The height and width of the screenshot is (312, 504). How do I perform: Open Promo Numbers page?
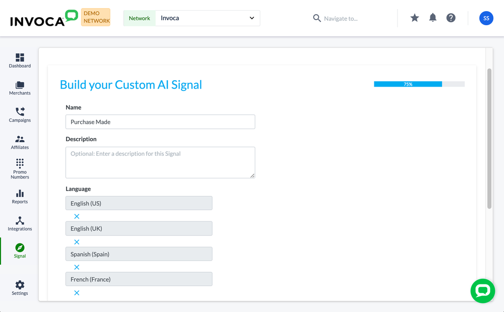pyautogui.click(x=20, y=168)
